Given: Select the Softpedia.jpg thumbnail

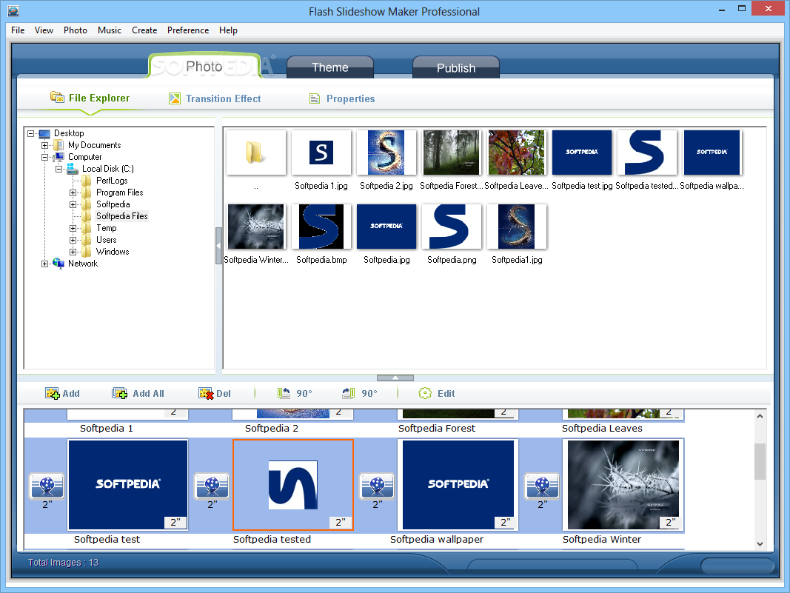Looking at the screenshot, I should point(386,227).
